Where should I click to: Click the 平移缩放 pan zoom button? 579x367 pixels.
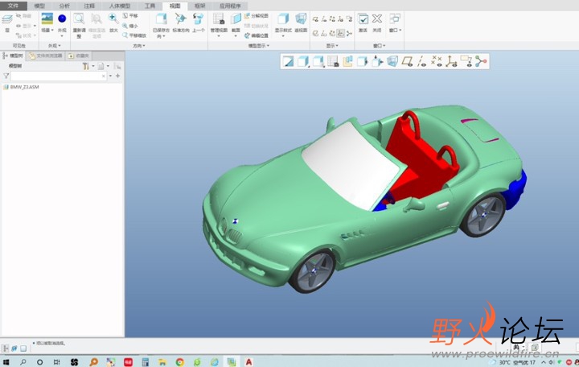(x=134, y=35)
